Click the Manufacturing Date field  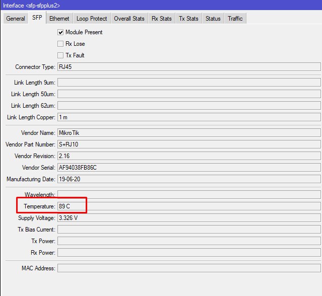189,179
